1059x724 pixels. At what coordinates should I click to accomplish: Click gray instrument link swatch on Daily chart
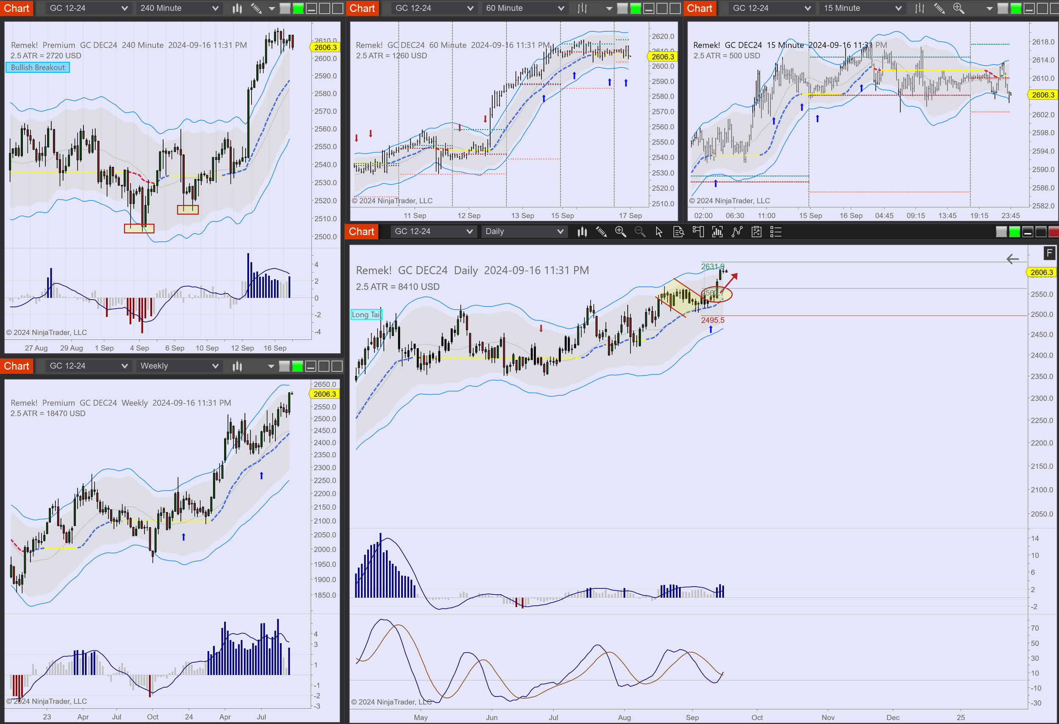coord(1001,231)
